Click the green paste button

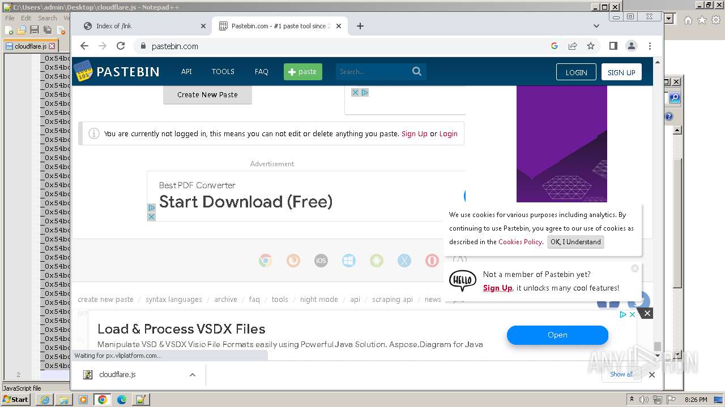tap(303, 72)
